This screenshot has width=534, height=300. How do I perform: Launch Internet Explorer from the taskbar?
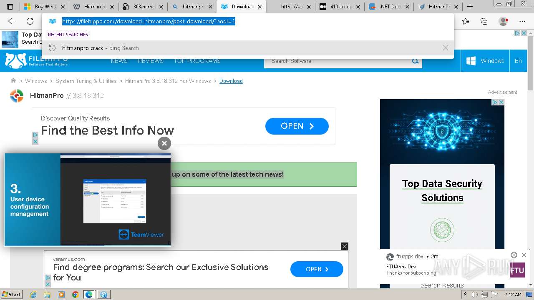pyautogui.click(x=33, y=295)
